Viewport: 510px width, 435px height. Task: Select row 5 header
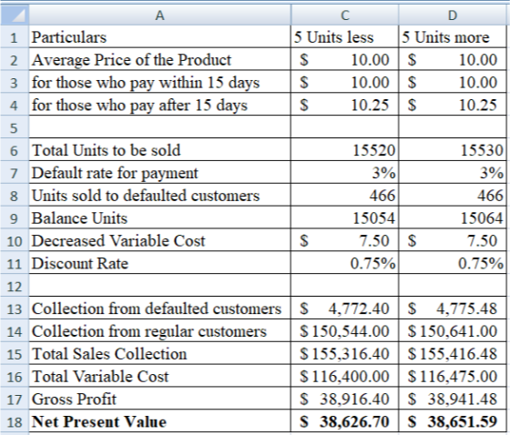pos(15,127)
